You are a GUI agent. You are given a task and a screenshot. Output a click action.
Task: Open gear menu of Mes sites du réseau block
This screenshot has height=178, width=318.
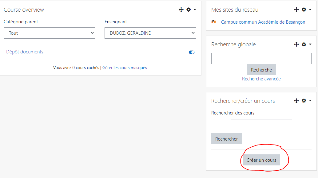pyautogui.click(x=304, y=10)
